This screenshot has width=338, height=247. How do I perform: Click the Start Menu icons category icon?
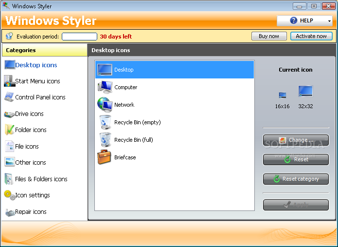[x=10, y=81]
